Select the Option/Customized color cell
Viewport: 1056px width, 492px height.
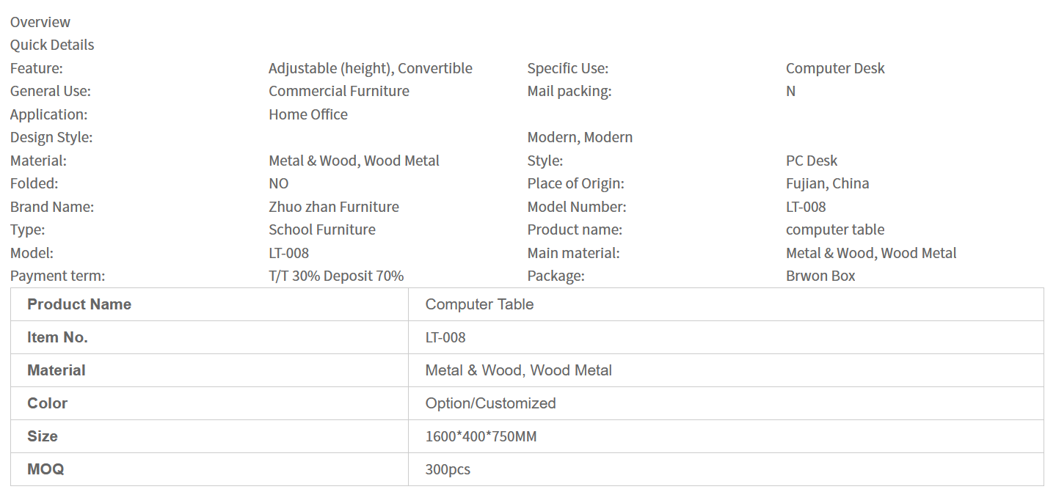(490, 403)
